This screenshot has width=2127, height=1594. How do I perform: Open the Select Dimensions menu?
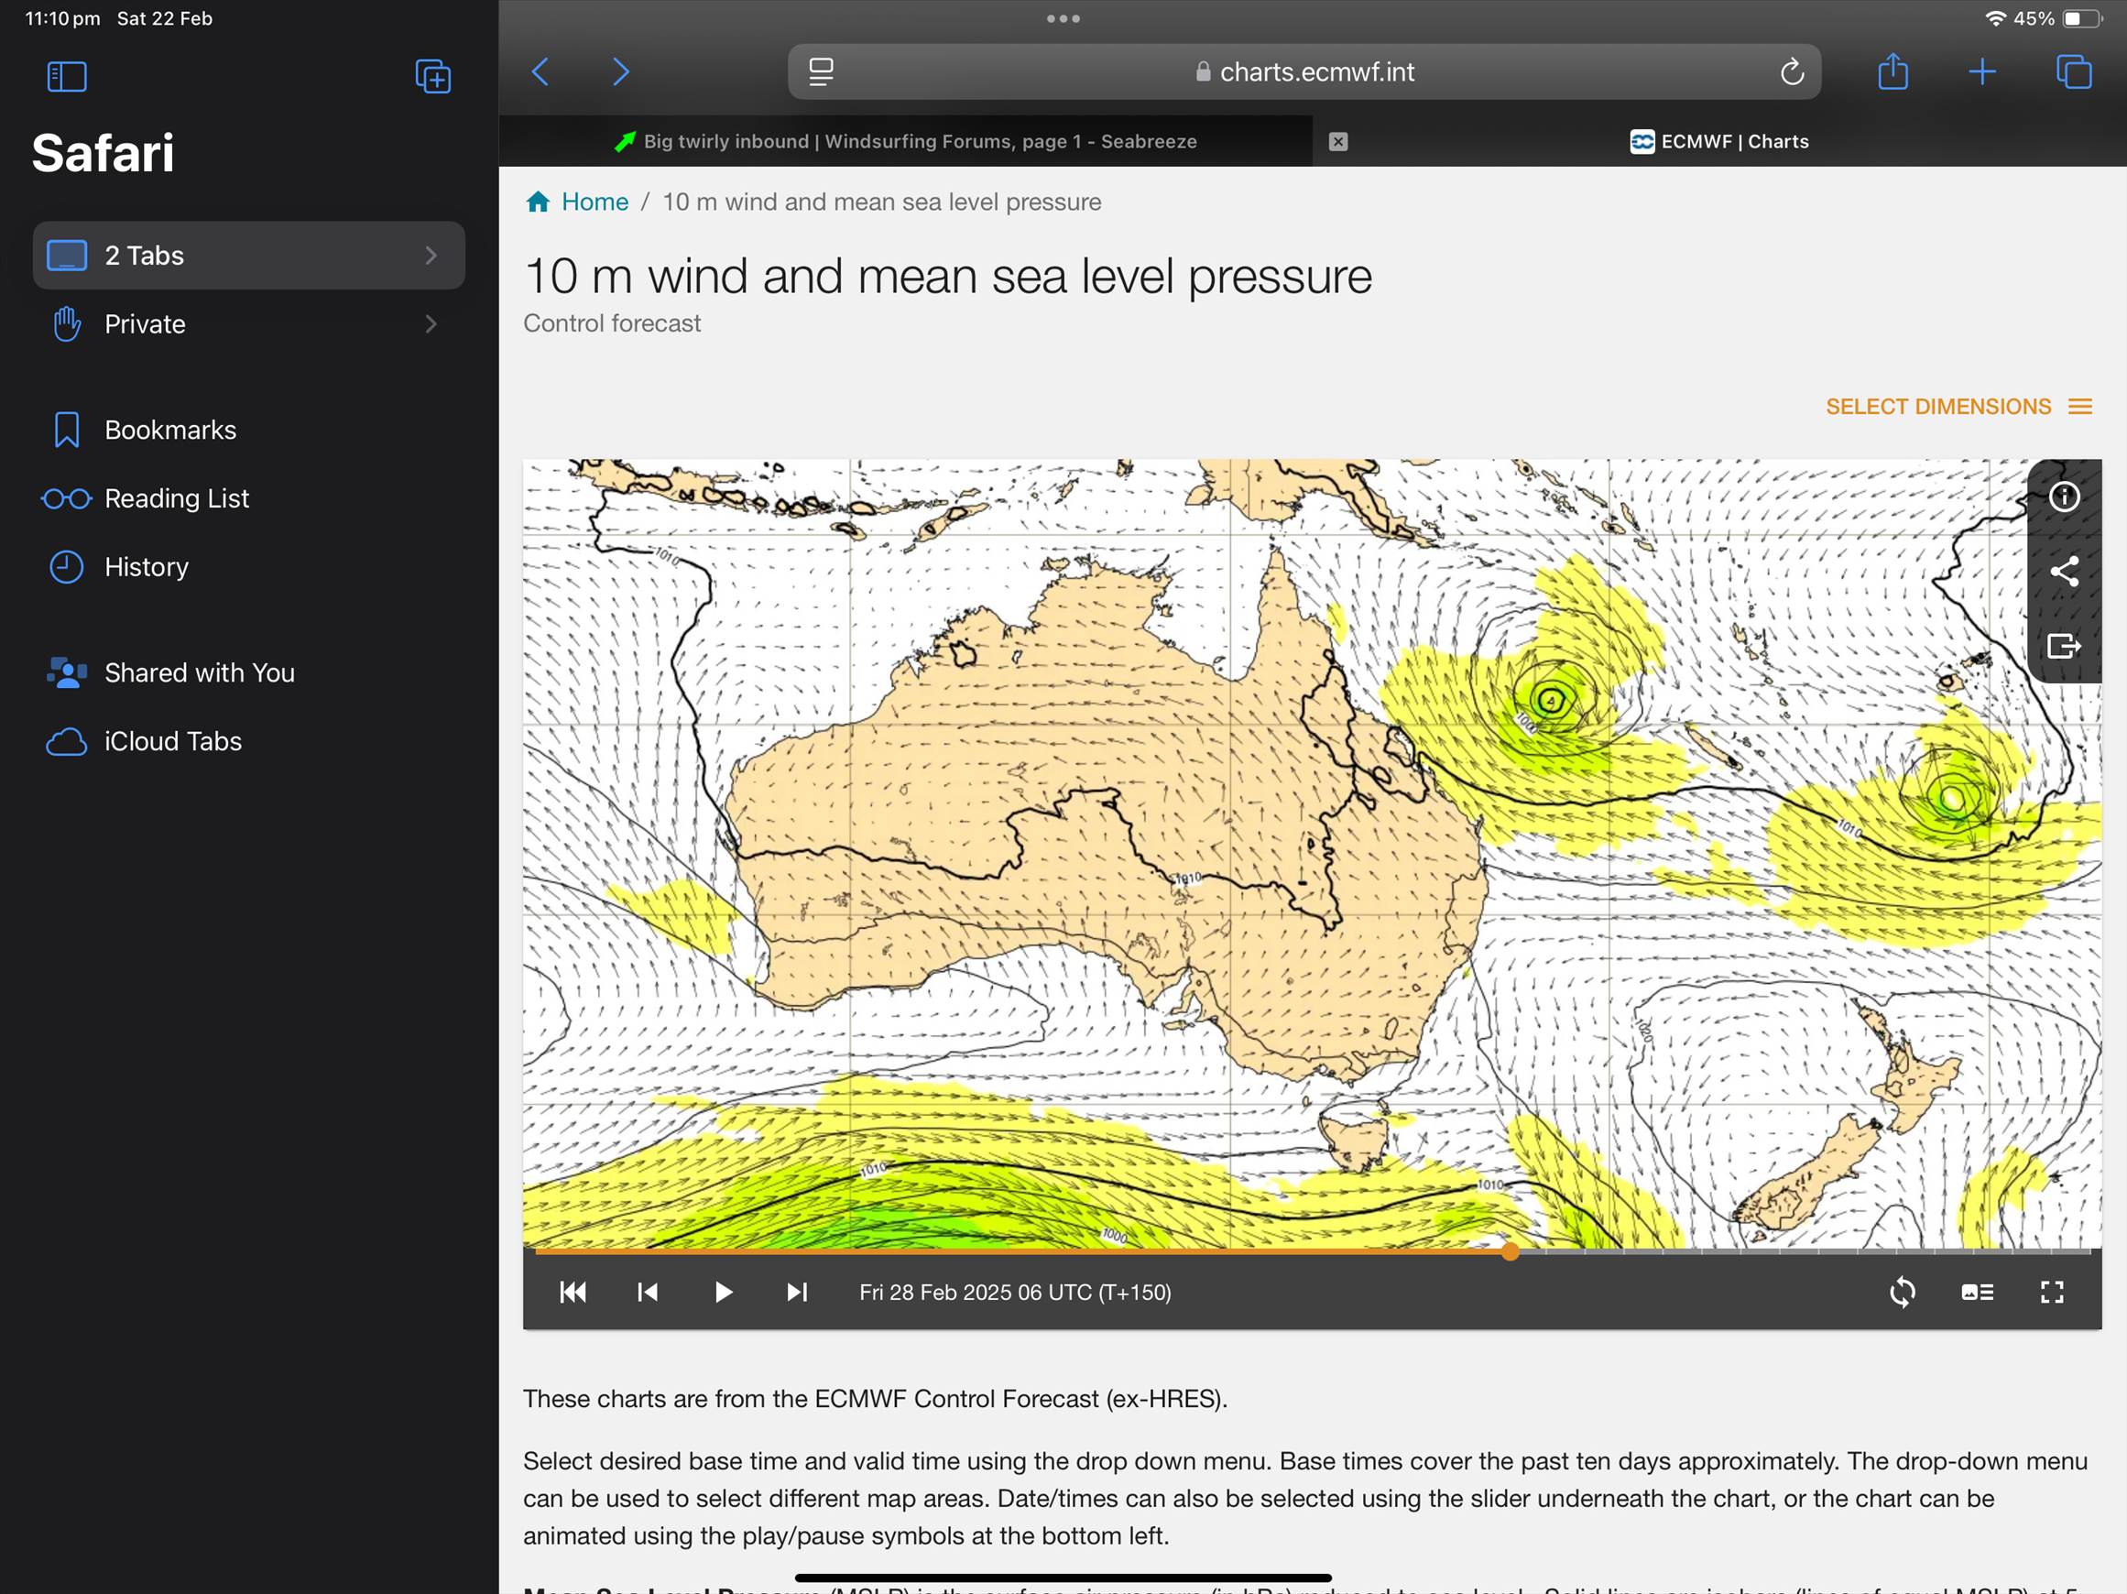pos(1958,407)
